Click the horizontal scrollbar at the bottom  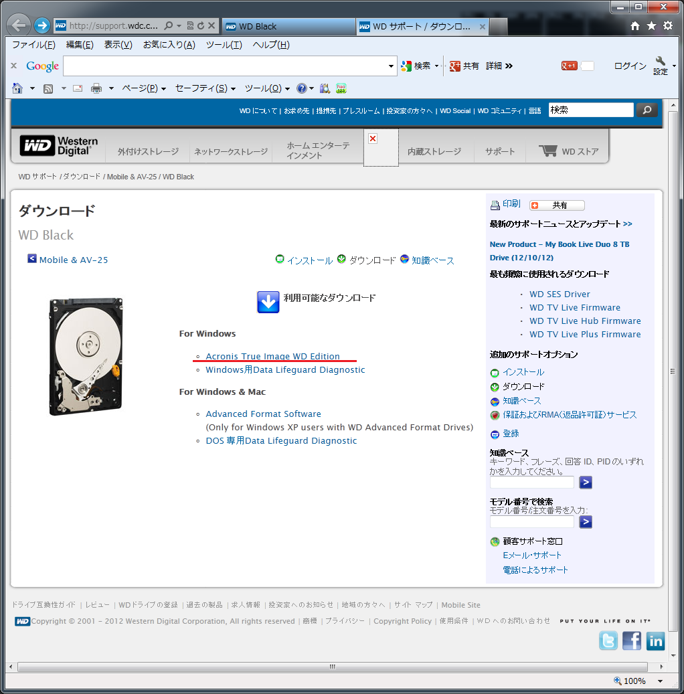[x=333, y=667]
